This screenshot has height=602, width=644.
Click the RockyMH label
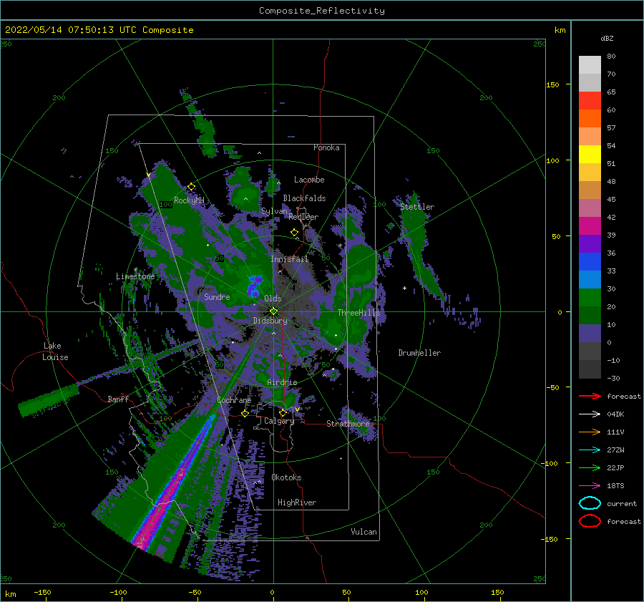click(x=189, y=200)
